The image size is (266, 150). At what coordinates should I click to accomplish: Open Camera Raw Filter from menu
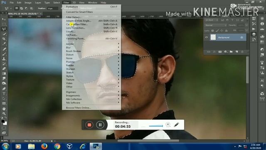91,24
